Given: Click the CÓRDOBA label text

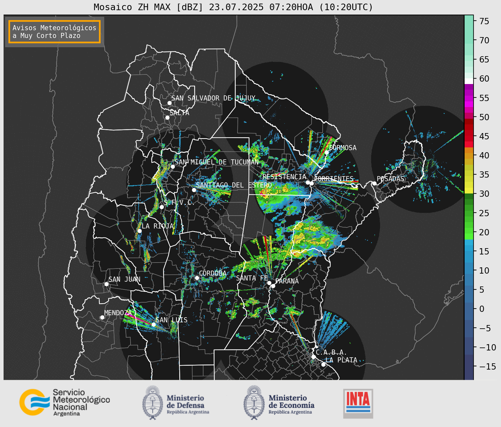Looking at the screenshot, I should 213,273.
